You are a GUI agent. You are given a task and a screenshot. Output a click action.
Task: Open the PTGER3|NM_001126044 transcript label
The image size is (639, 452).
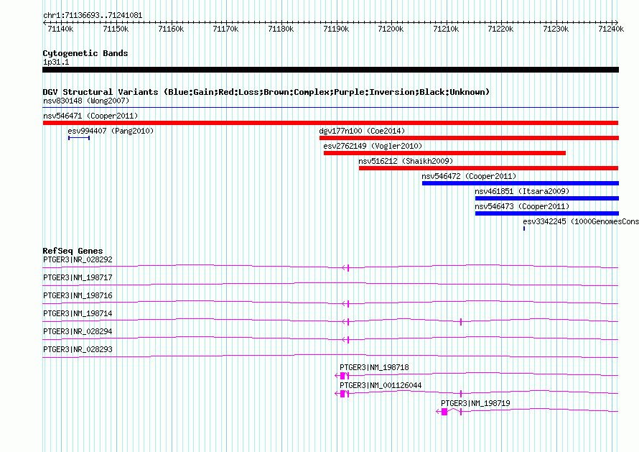click(381, 385)
